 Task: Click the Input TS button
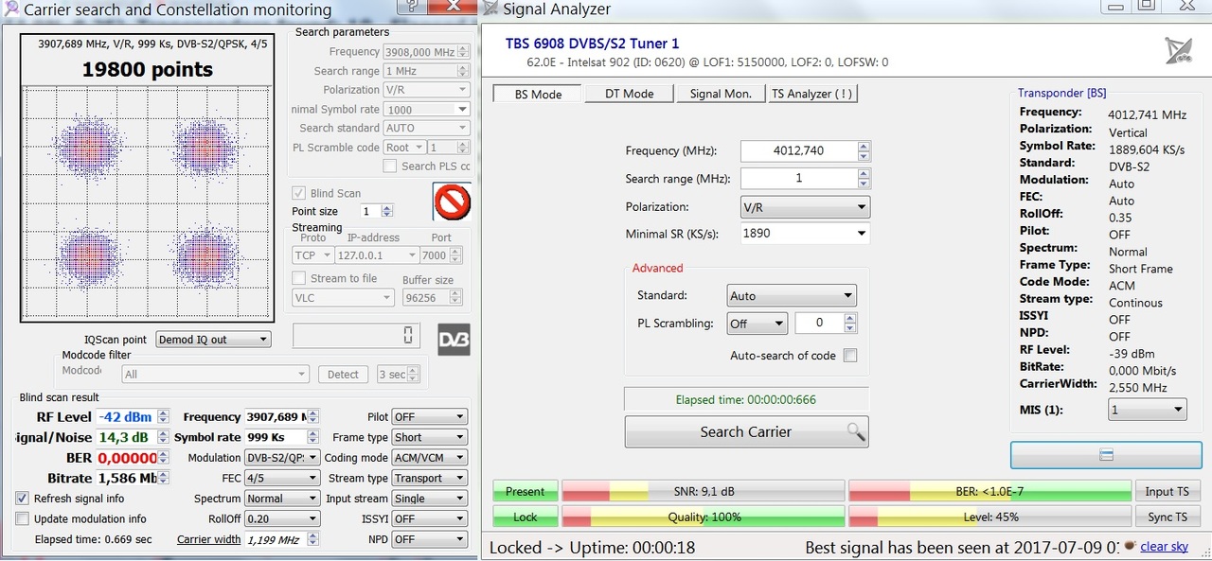(x=1167, y=491)
